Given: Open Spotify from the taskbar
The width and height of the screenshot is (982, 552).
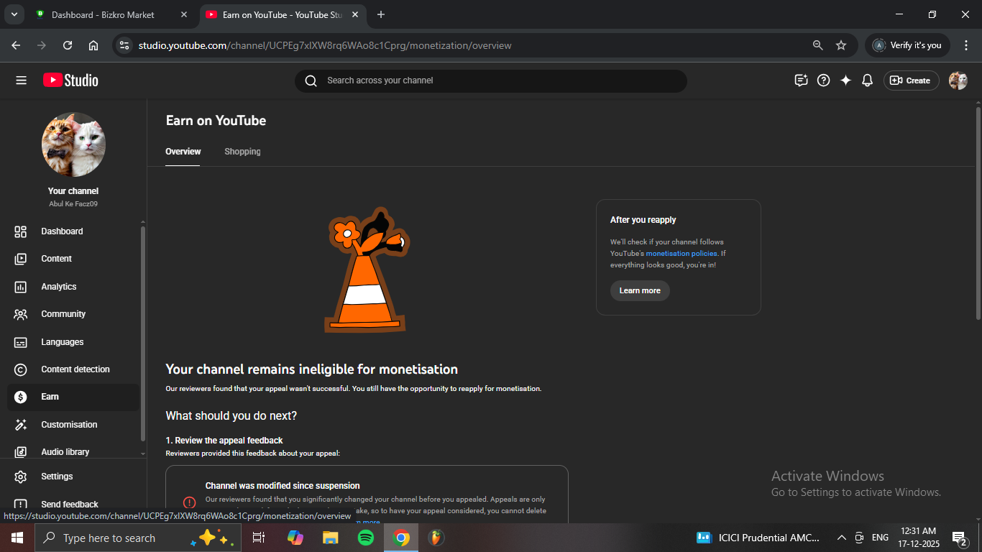Looking at the screenshot, I should (x=366, y=538).
